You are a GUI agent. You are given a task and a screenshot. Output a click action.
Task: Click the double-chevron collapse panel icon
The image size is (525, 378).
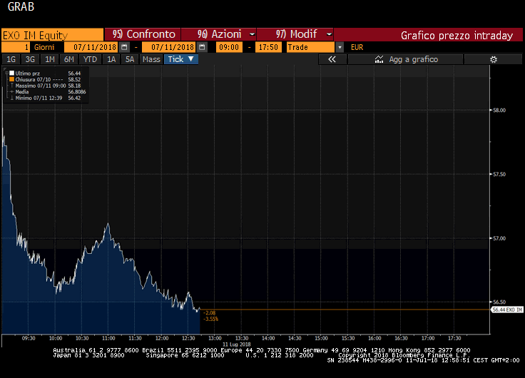point(332,60)
